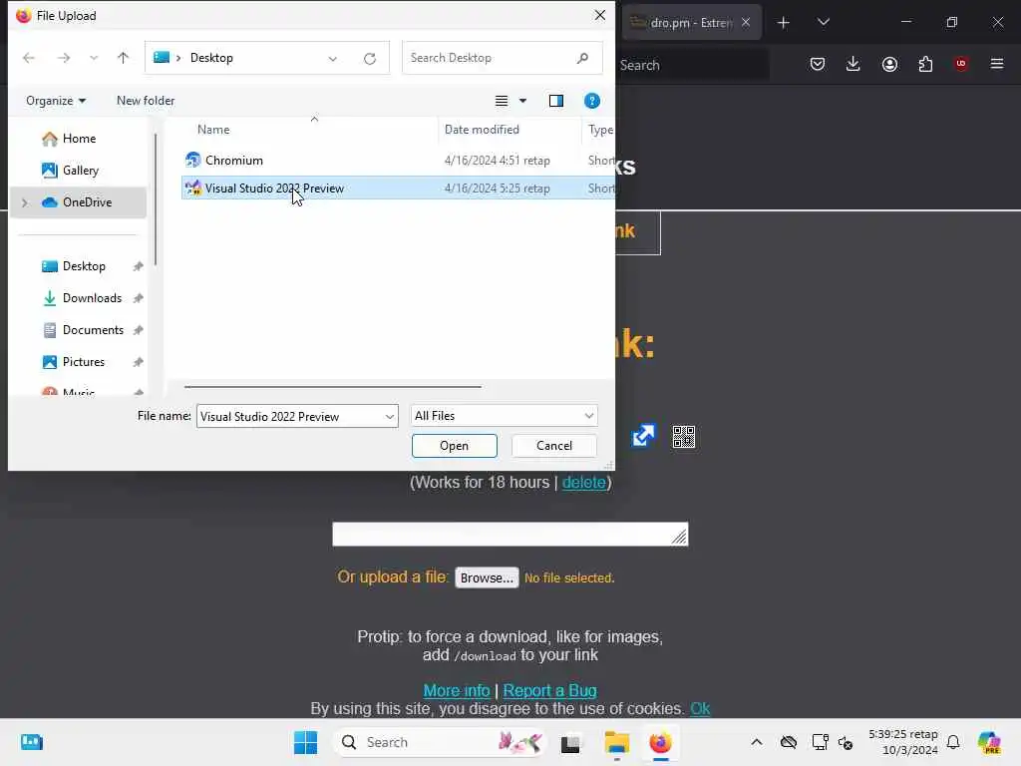Click the search magnifier in Search Desktop
The width and height of the screenshot is (1021, 766).
582,58
